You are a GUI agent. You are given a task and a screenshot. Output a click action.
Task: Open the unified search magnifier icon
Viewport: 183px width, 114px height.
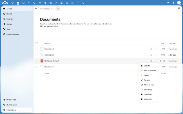(162, 3)
